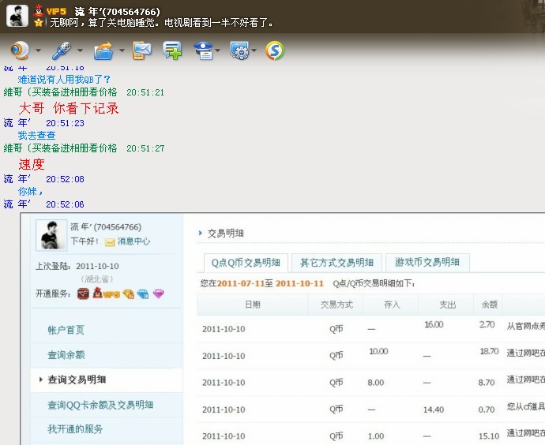Click red message 大哥 你看下记录

69,108
